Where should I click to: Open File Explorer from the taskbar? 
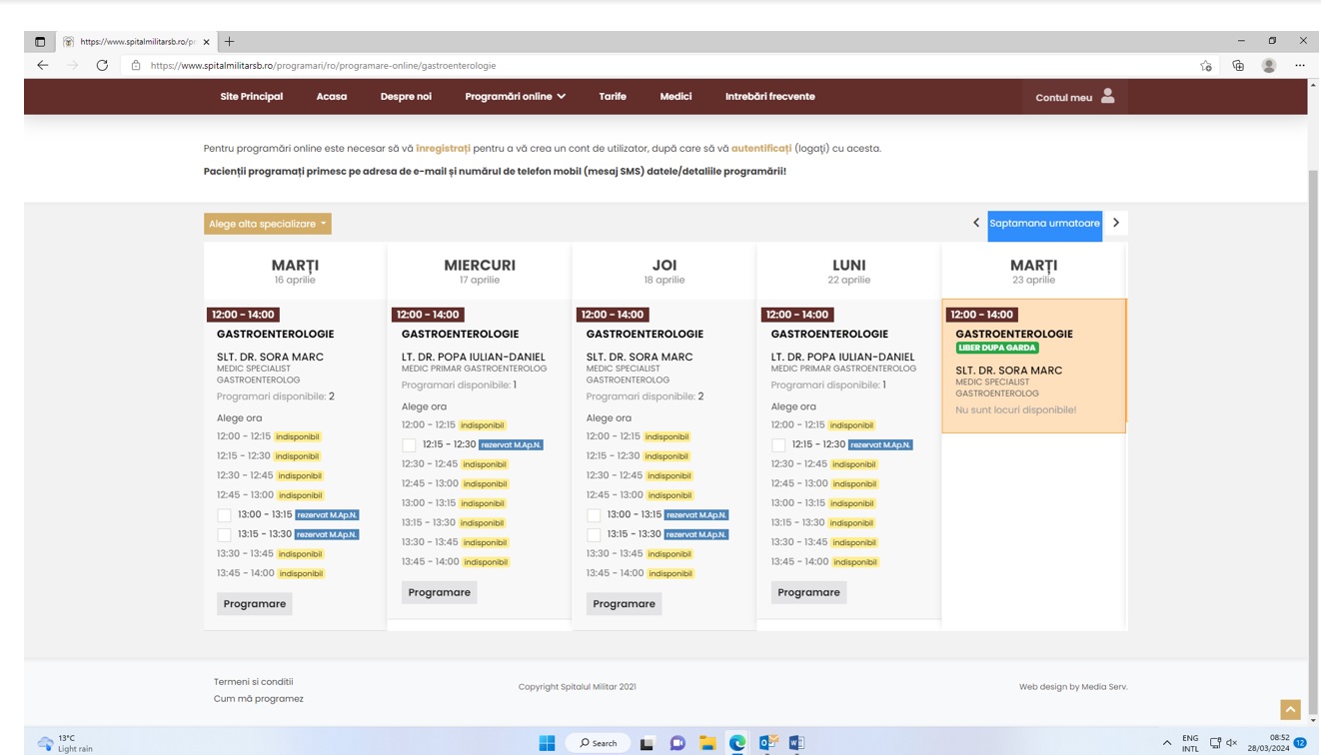tap(707, 743)
